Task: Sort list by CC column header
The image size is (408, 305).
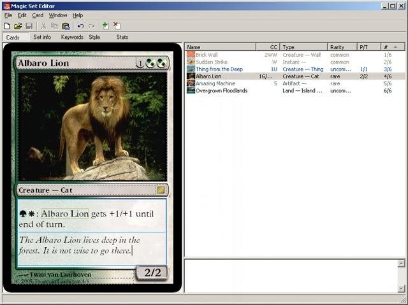Action: (x=268, y=47)
